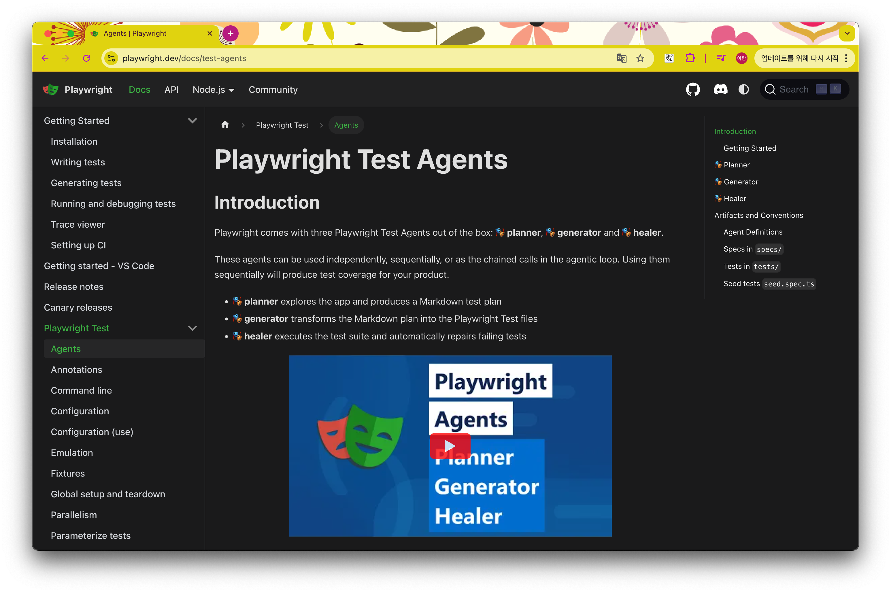Open the Node.js language dropdown
This screenshot has height=593, width=891.
pos(213,90)
